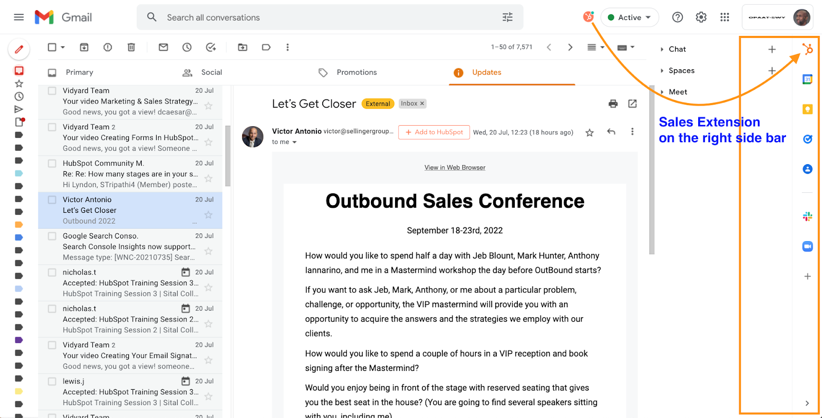This screenshot has width=822, height=418.
Task: Select HubSpot Community M. email checkbox
Action: (x=52, y=164)
